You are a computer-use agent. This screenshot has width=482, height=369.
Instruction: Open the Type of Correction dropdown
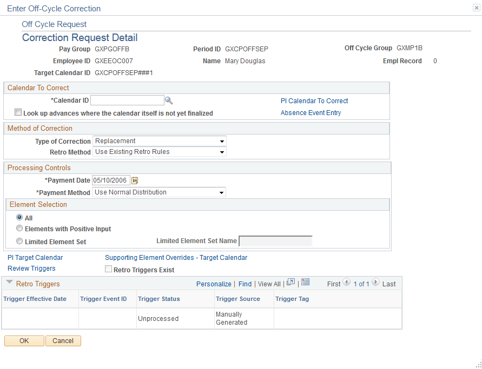coord(221,141)
